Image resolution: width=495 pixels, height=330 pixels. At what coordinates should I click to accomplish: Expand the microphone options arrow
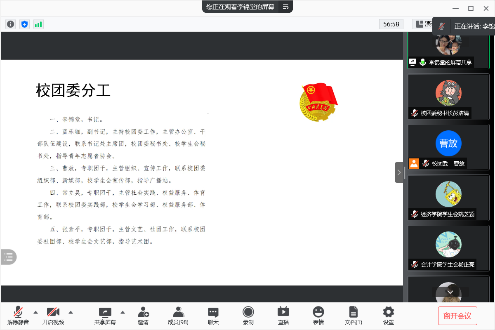pyautogui.click(x=35, y=312)
